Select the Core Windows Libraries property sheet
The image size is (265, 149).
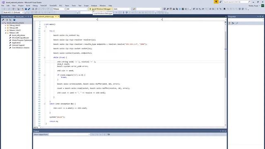click(20, 48)
